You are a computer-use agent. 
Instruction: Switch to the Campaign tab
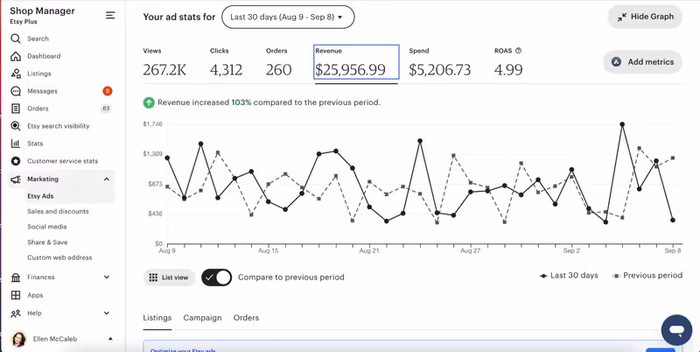[202, 318]
